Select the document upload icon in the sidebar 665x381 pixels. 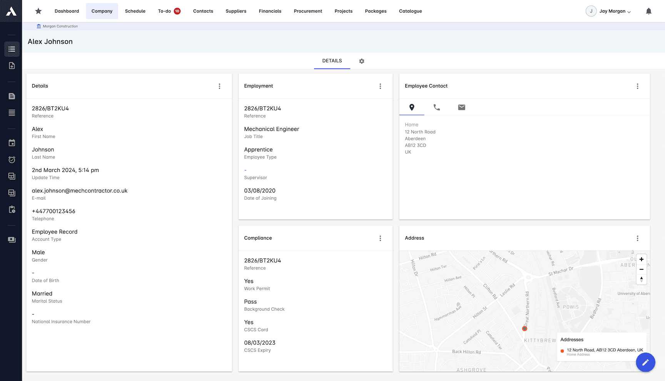[12, 66]
